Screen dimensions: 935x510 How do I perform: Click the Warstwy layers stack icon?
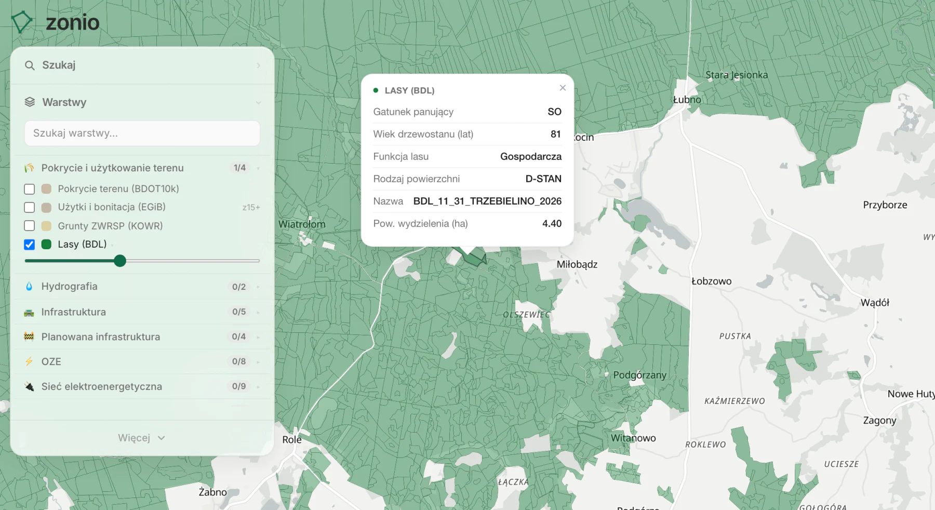[30, 102]
